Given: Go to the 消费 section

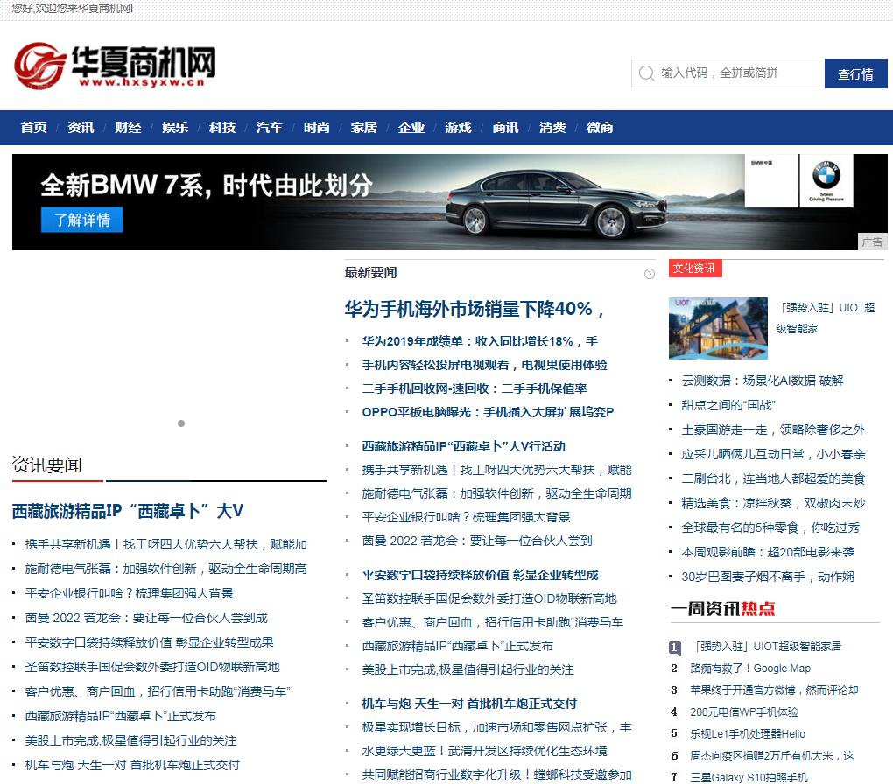Looking at the screenshot, I should 552,128.
